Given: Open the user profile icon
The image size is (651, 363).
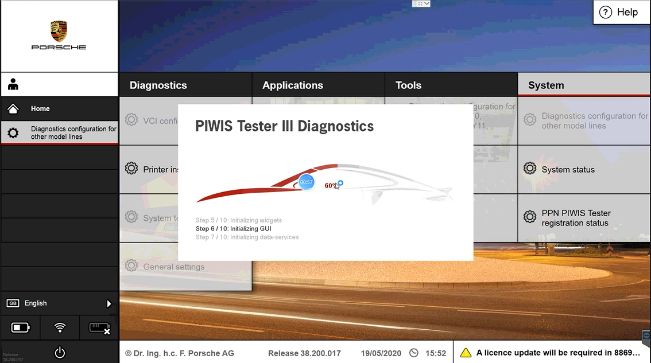Looking at the screenshot, I should pos(13,84).
